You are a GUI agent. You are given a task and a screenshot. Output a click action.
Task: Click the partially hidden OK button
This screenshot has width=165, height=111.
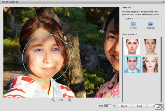pyautogui.click(x=151, y=106)
